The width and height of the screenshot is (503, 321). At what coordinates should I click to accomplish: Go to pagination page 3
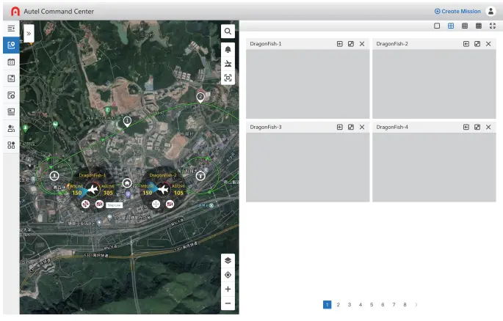350,305
